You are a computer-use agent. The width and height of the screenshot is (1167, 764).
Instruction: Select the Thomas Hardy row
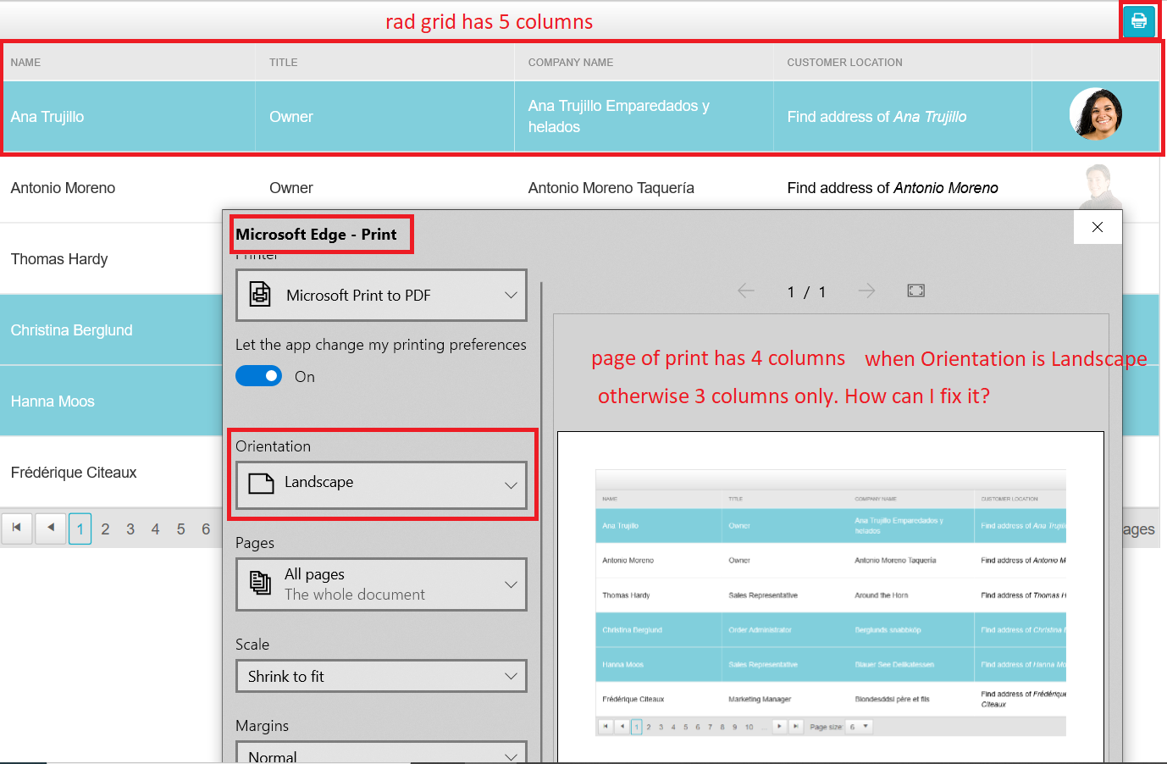pyautogui.click(x=111, y=259)
